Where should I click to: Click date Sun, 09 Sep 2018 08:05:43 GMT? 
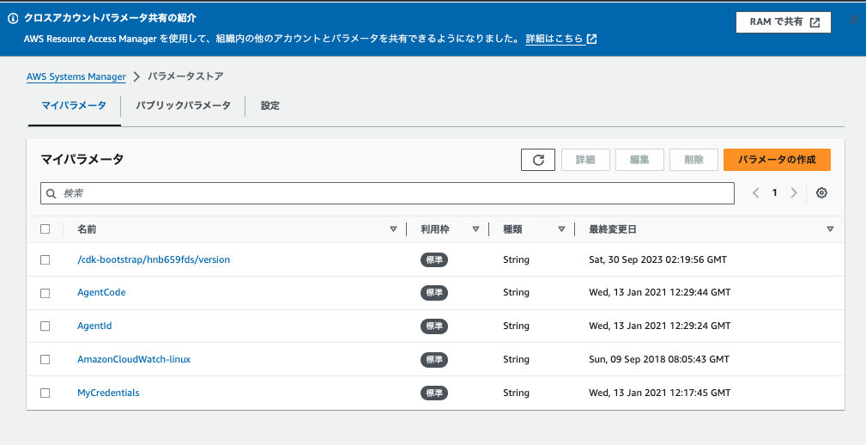659,359
